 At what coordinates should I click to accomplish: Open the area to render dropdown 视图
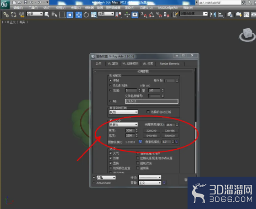point(123,112)
